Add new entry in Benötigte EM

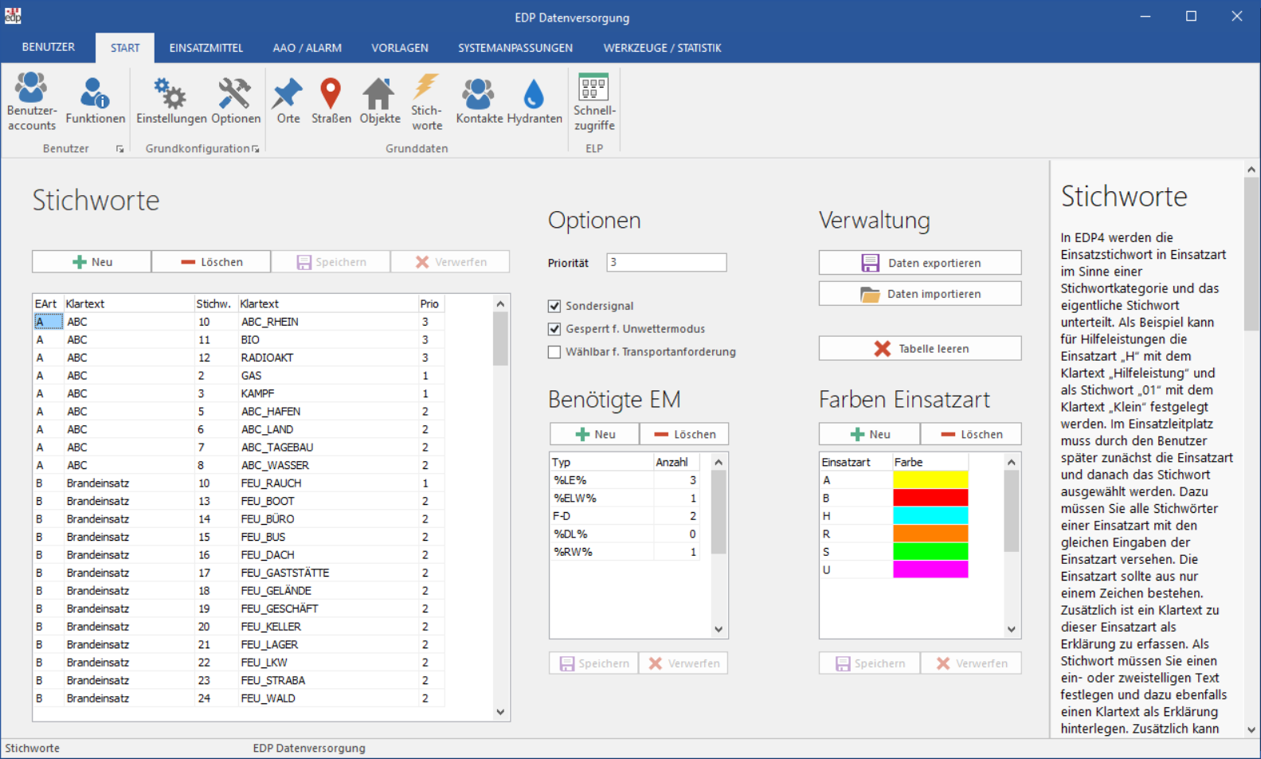click(x=594, y=434)
